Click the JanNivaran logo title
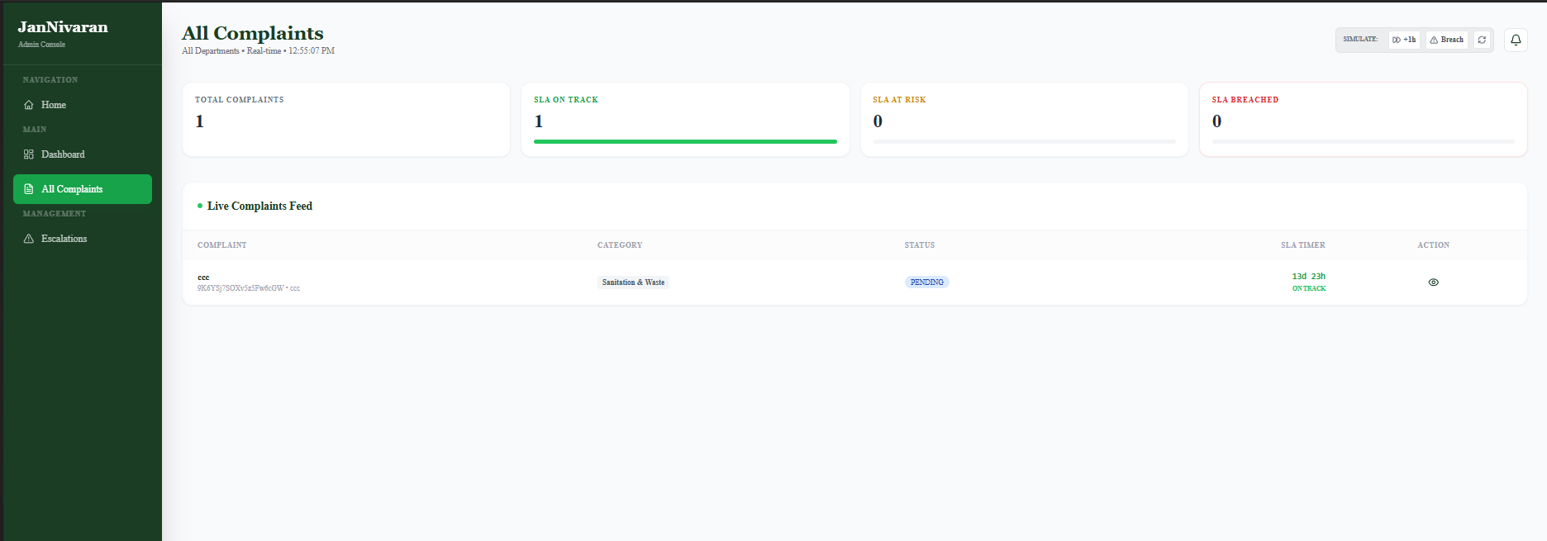The height and width of the screenshot is (541, 1547). (63, 27)
